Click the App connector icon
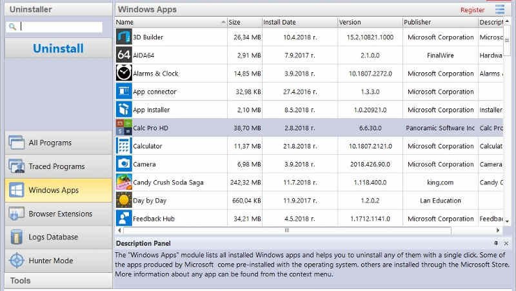The width and height of the screenshot is (516, 291). 124,91
